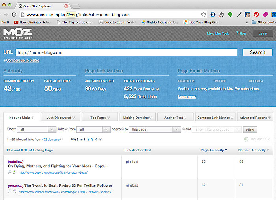Click 'Learn more' social metrics link
276x200 pixels.
[x=187, y=97]
